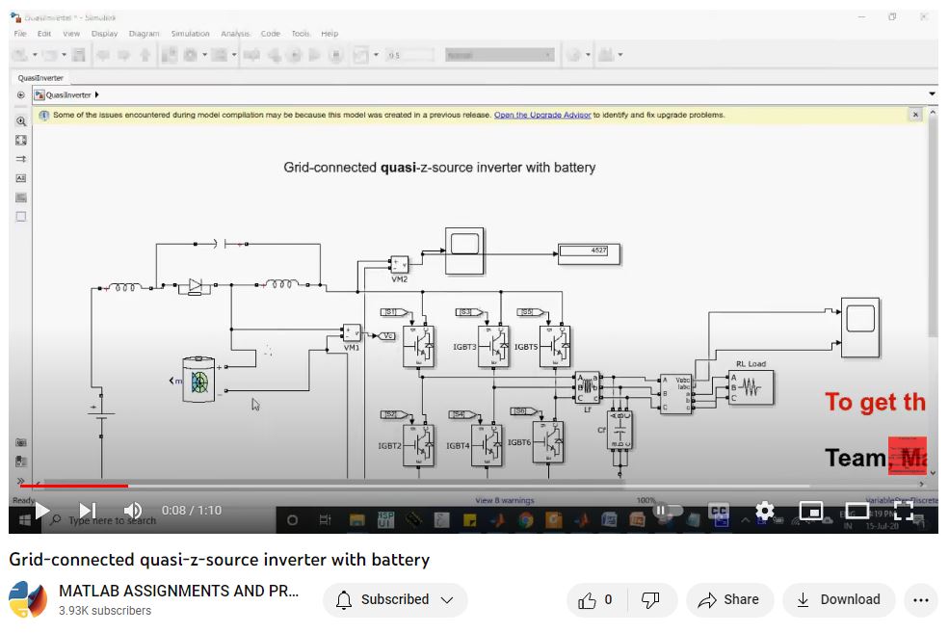Click View 8 warnings status link
This screenshot has height=633, width=949.
[x=505, y=500]
